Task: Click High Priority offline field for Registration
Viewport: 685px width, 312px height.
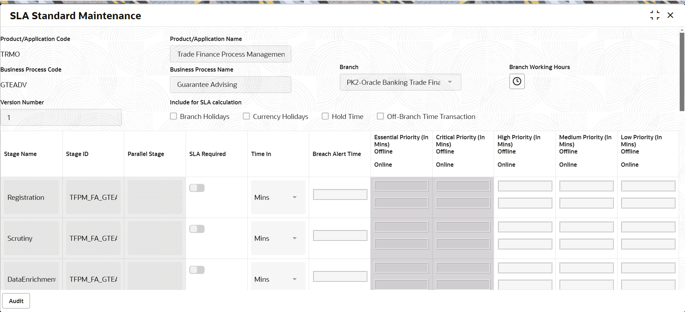Action: click(x=525, y=186)
